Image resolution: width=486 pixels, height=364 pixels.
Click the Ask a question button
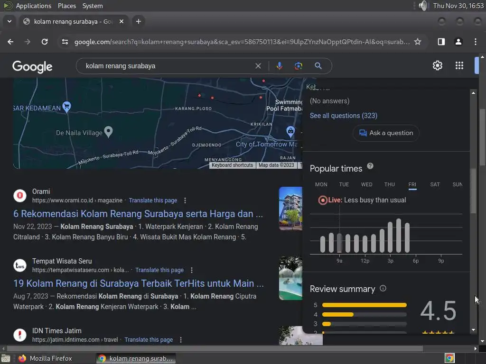click(x=386, y=133)
